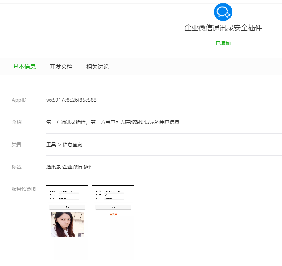This screenshot has height=266, width=282.
Task: Click the 服务预览图 label
Action: pyautogui.click(x=24, y=189)
